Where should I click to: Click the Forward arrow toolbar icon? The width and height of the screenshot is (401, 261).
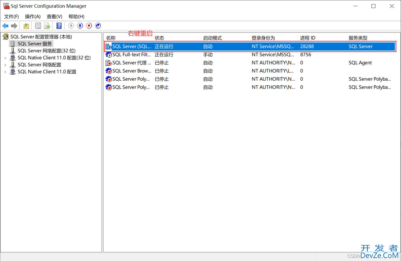14,26
